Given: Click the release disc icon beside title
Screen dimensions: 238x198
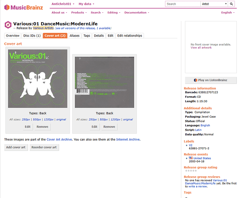Looking at the screenshot, I should (8, 25).
